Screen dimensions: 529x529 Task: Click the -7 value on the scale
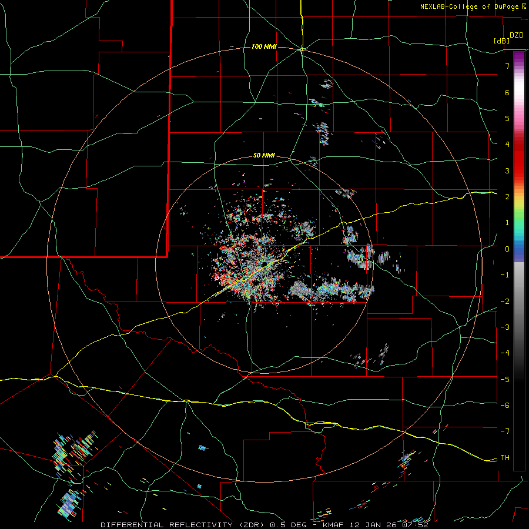[x=505, y=431]
